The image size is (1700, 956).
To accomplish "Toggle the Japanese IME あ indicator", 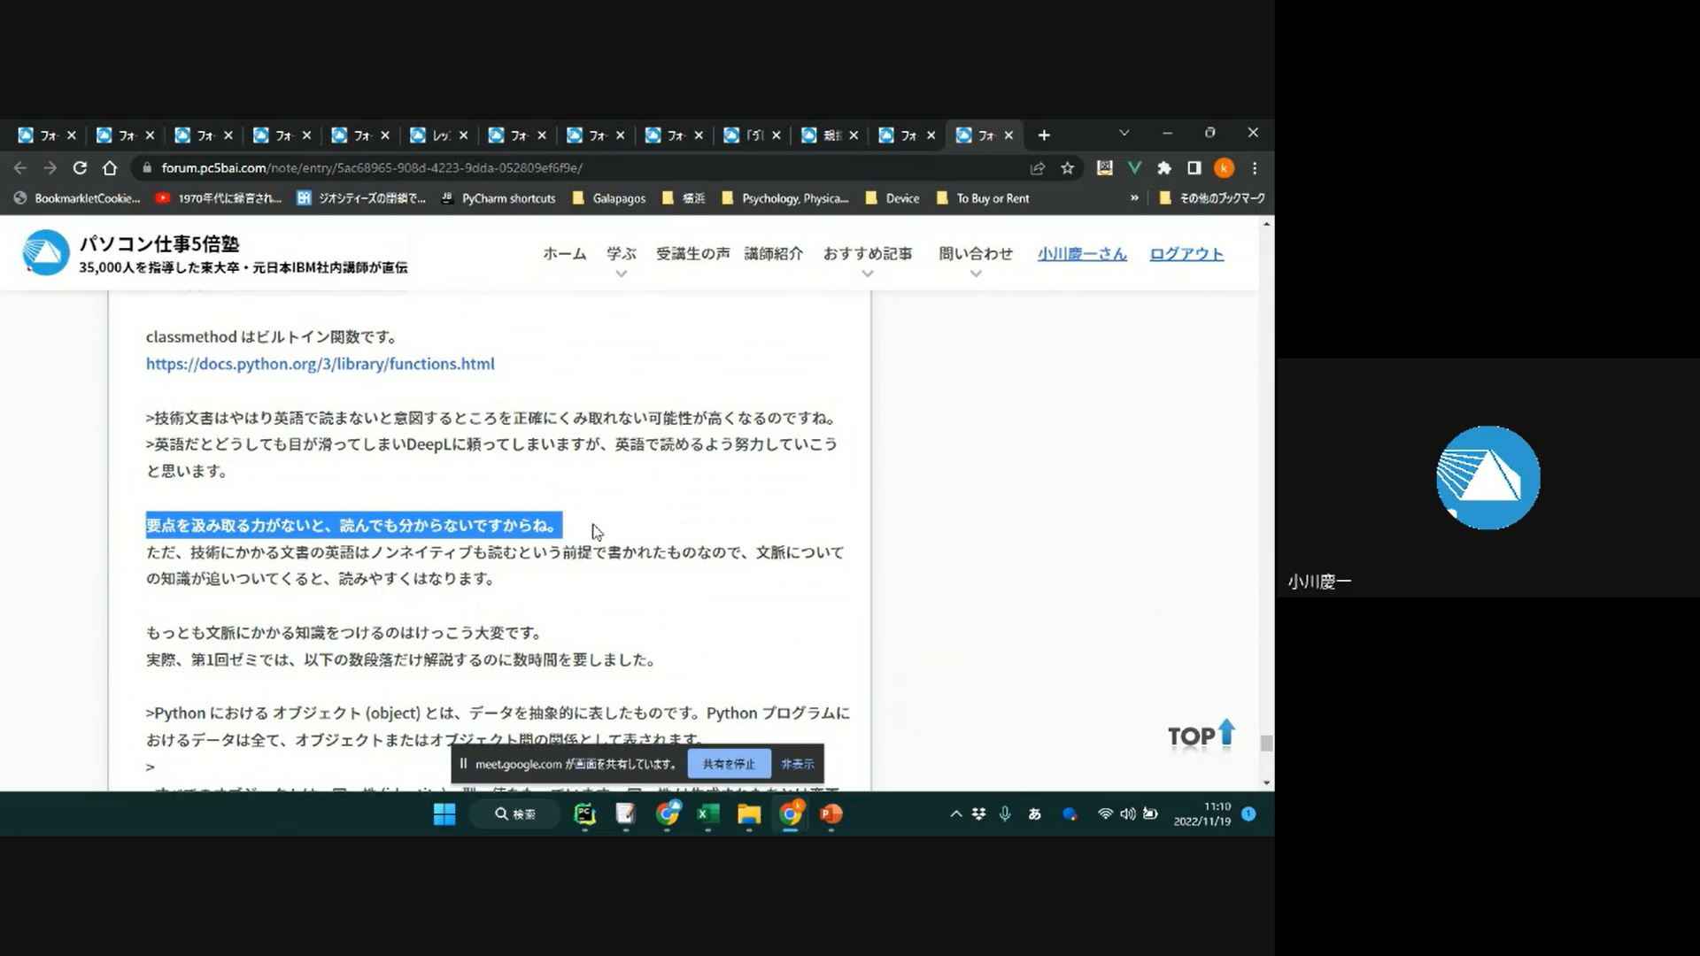I will 1034,814.
